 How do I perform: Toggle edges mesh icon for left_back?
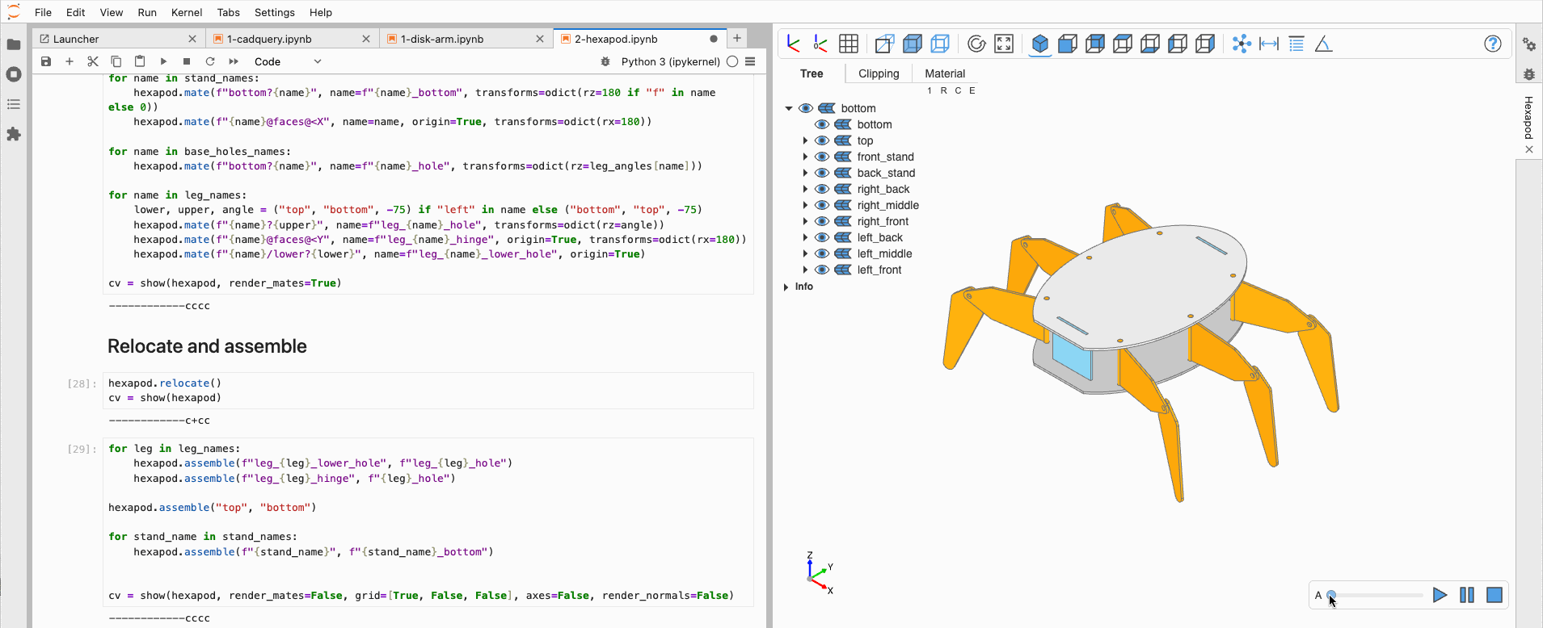(843, 237)
